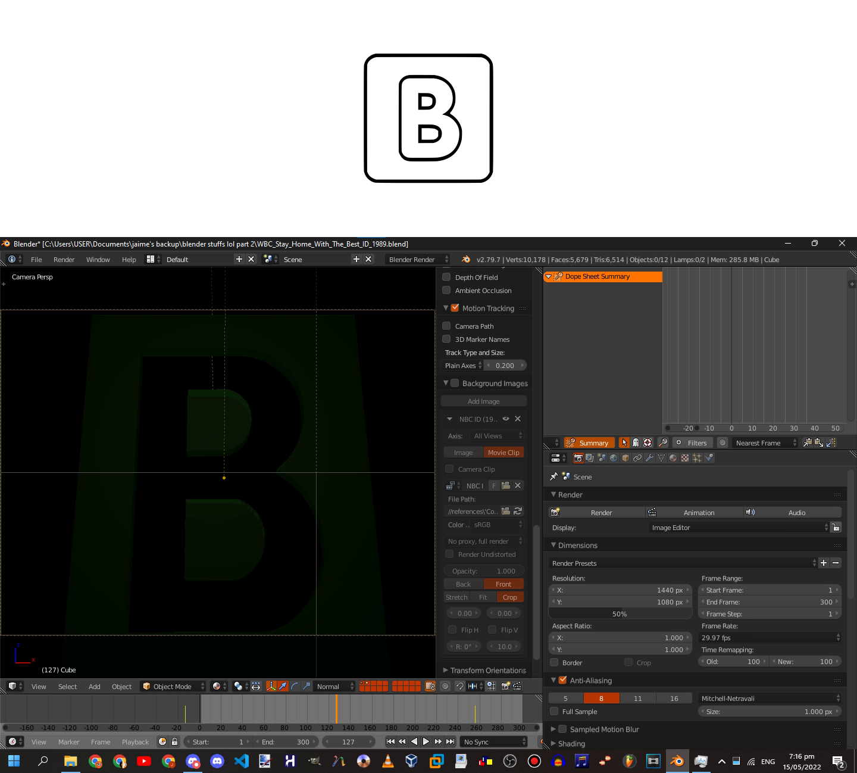Open the Material properties tab sphere icon

tap(673, 458)
